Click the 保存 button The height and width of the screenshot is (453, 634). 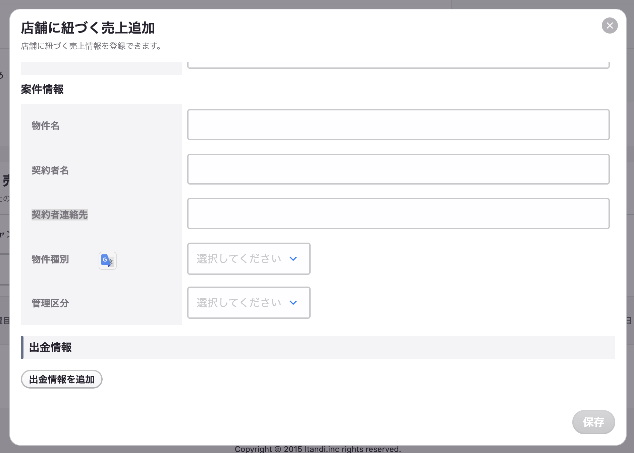[x=593, y=422]
